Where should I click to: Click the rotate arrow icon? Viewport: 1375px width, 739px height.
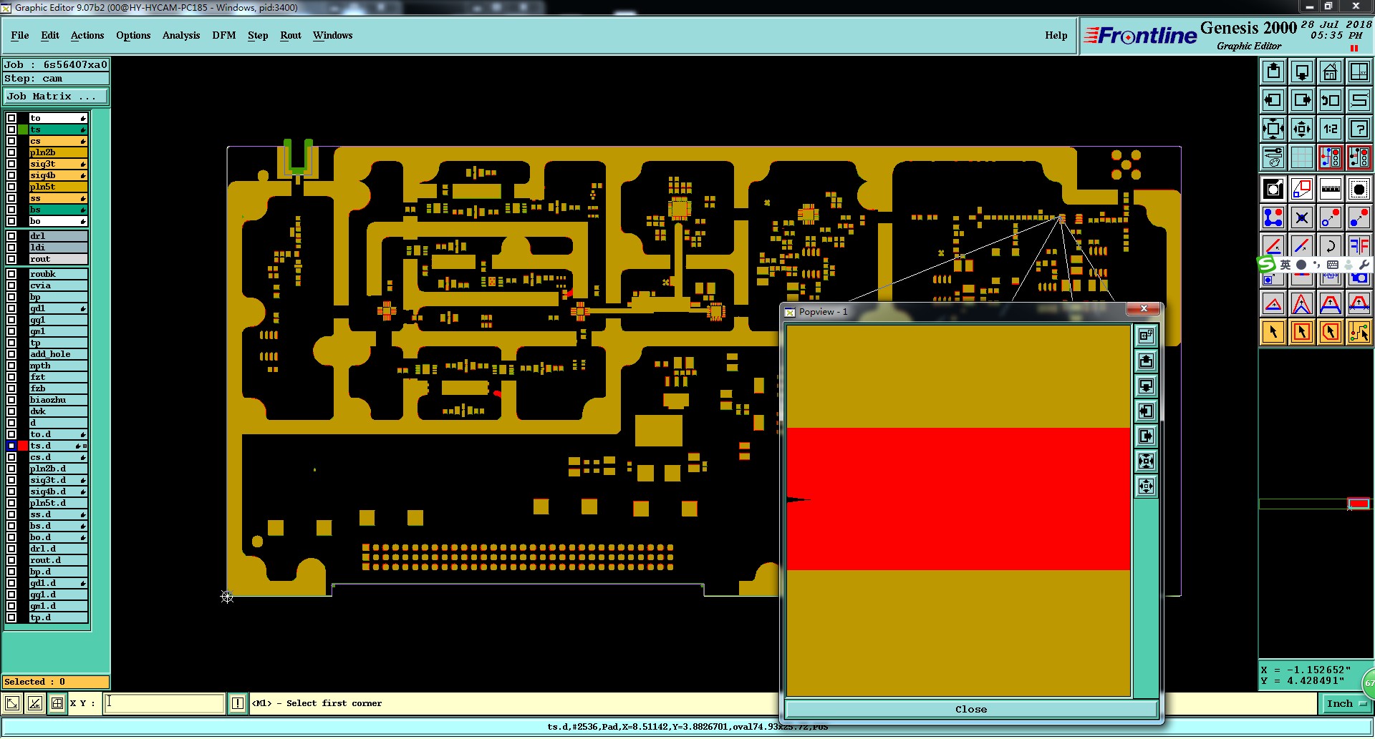point(1331,245)
